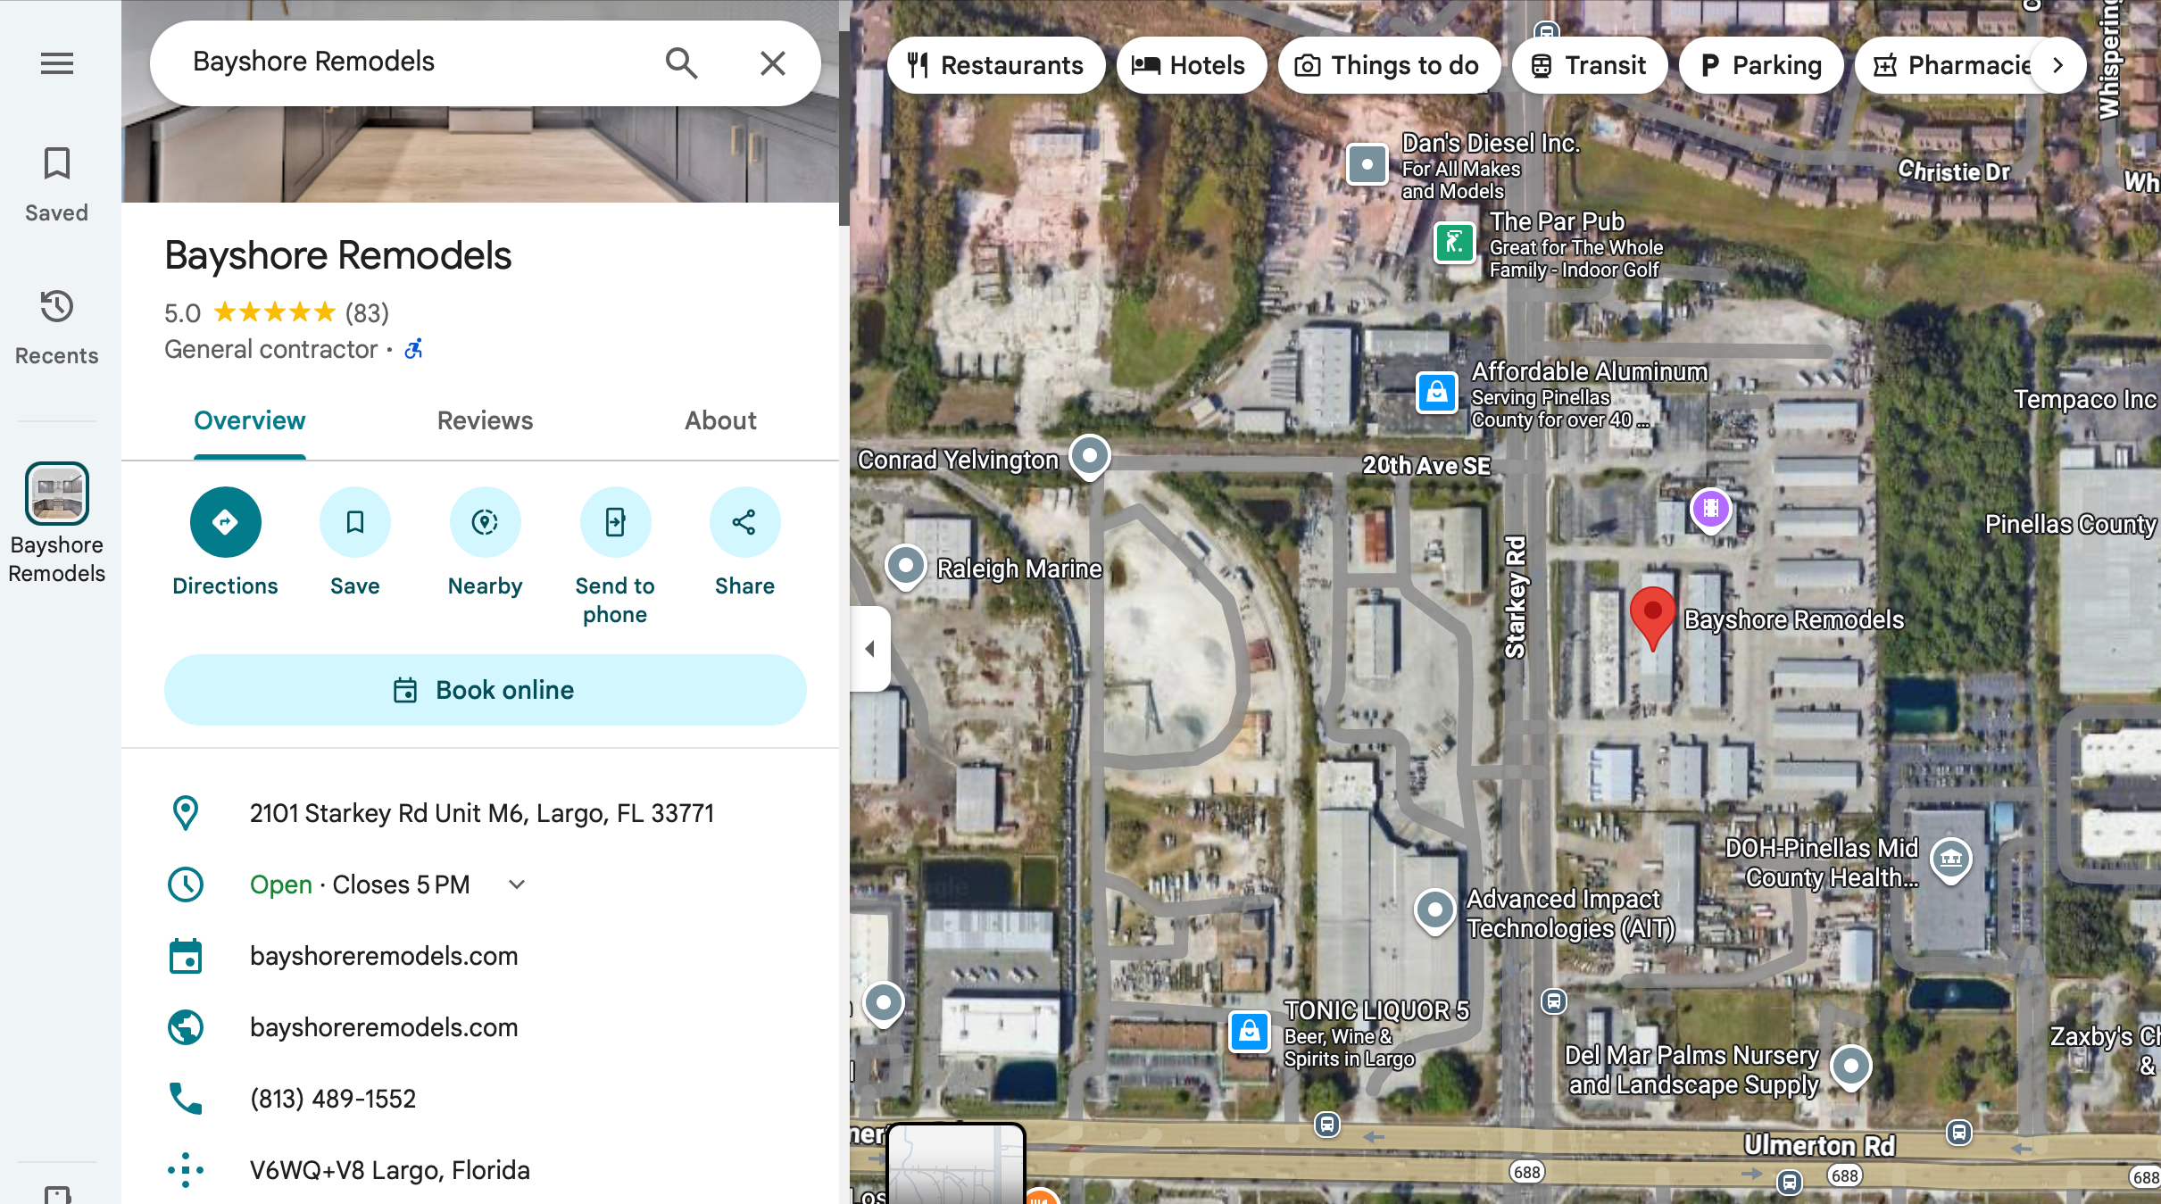Screen dimensions: 2161x1204
Task: Switch to the Reviews tab
Action: [485, 420]
